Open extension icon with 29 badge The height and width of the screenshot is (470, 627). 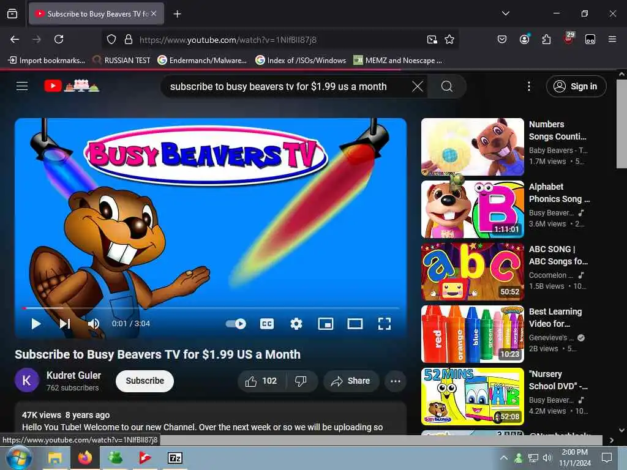[x=569, y=39]
